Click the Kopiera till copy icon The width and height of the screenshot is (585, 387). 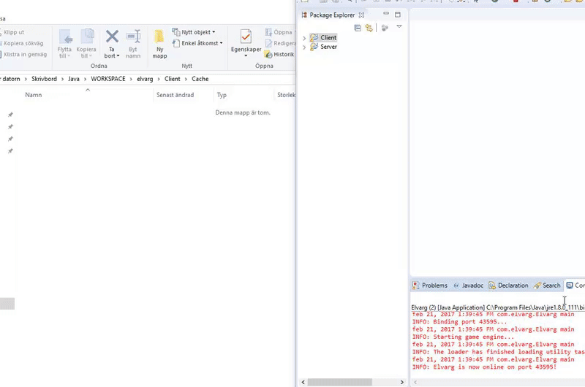click(x=87, y=36)
